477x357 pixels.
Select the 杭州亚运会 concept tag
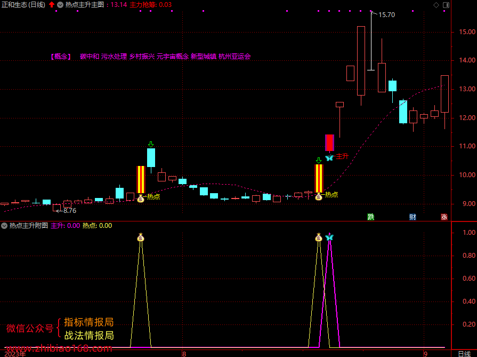[235, 57]
